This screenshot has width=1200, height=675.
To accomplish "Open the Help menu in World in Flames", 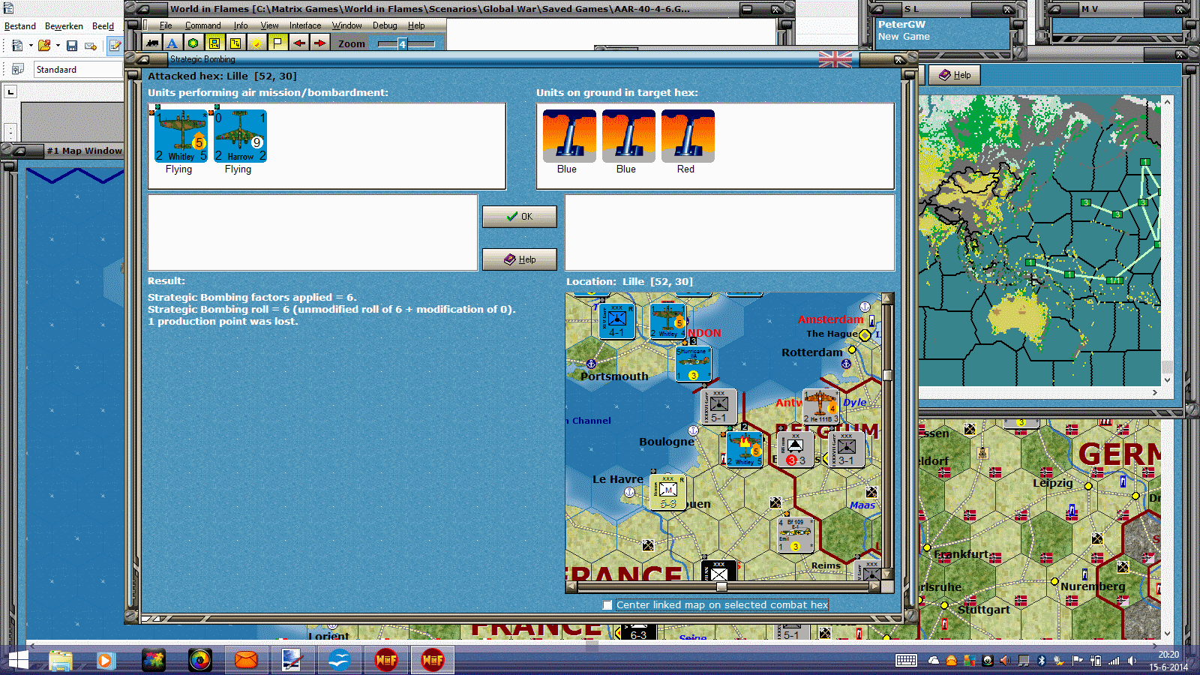I will coord(416,25).
